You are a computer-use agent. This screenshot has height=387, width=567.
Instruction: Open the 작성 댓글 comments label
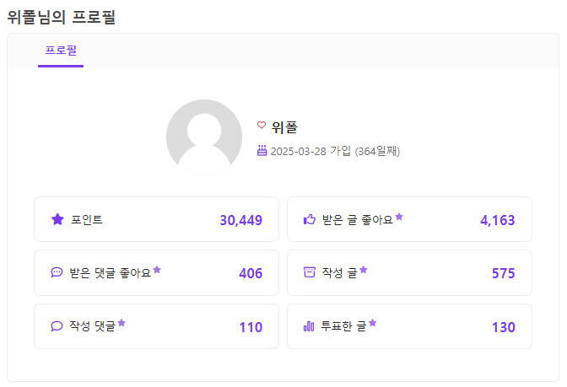92,326
